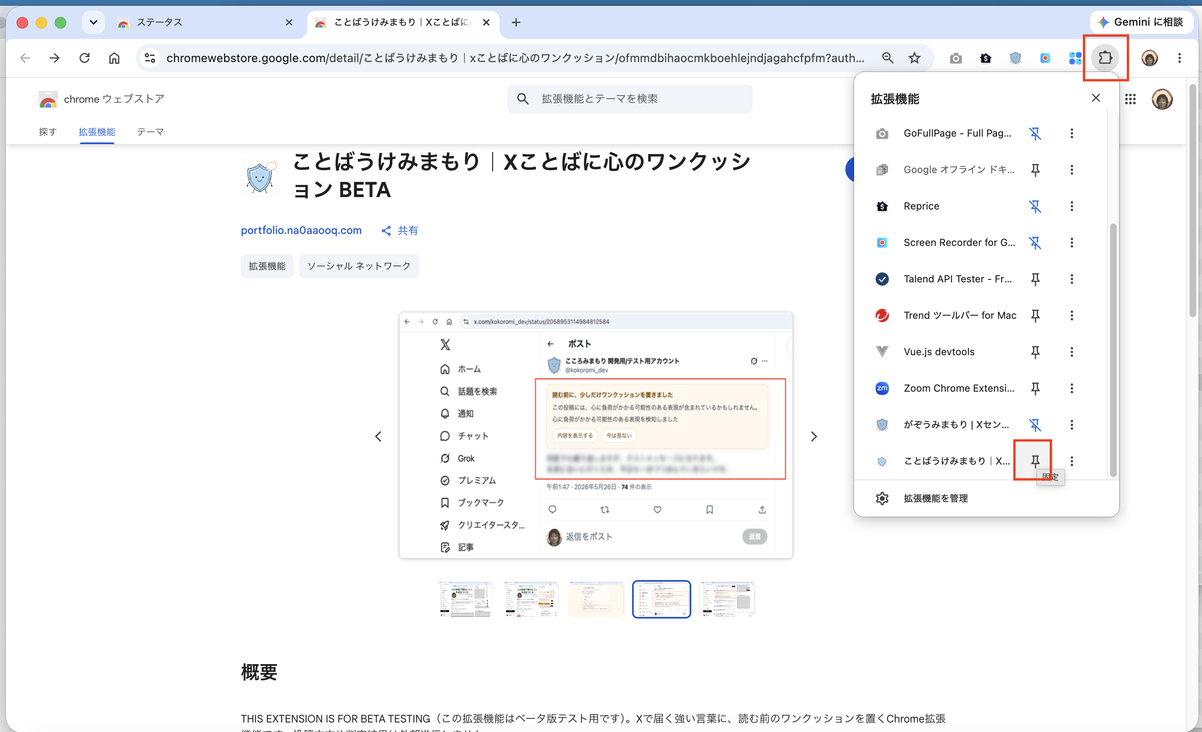Click Gemini に相談 button
Image resolution: width=1202 pixels, height=732 pixels.
tap(1141, 22)
